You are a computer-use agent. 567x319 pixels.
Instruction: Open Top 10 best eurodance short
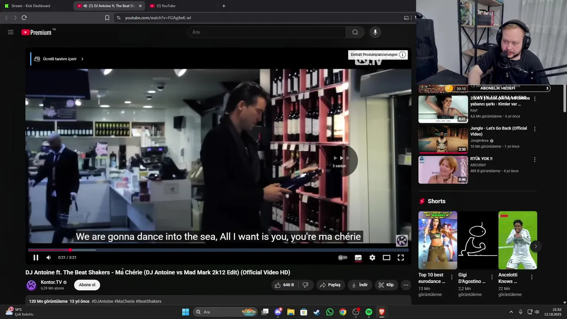point(438,240)
